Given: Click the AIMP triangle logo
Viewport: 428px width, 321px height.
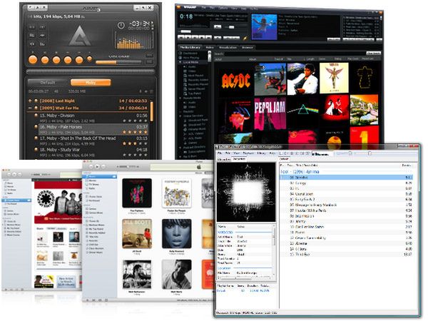Looking at the screenshot, I should pos(79,36).
